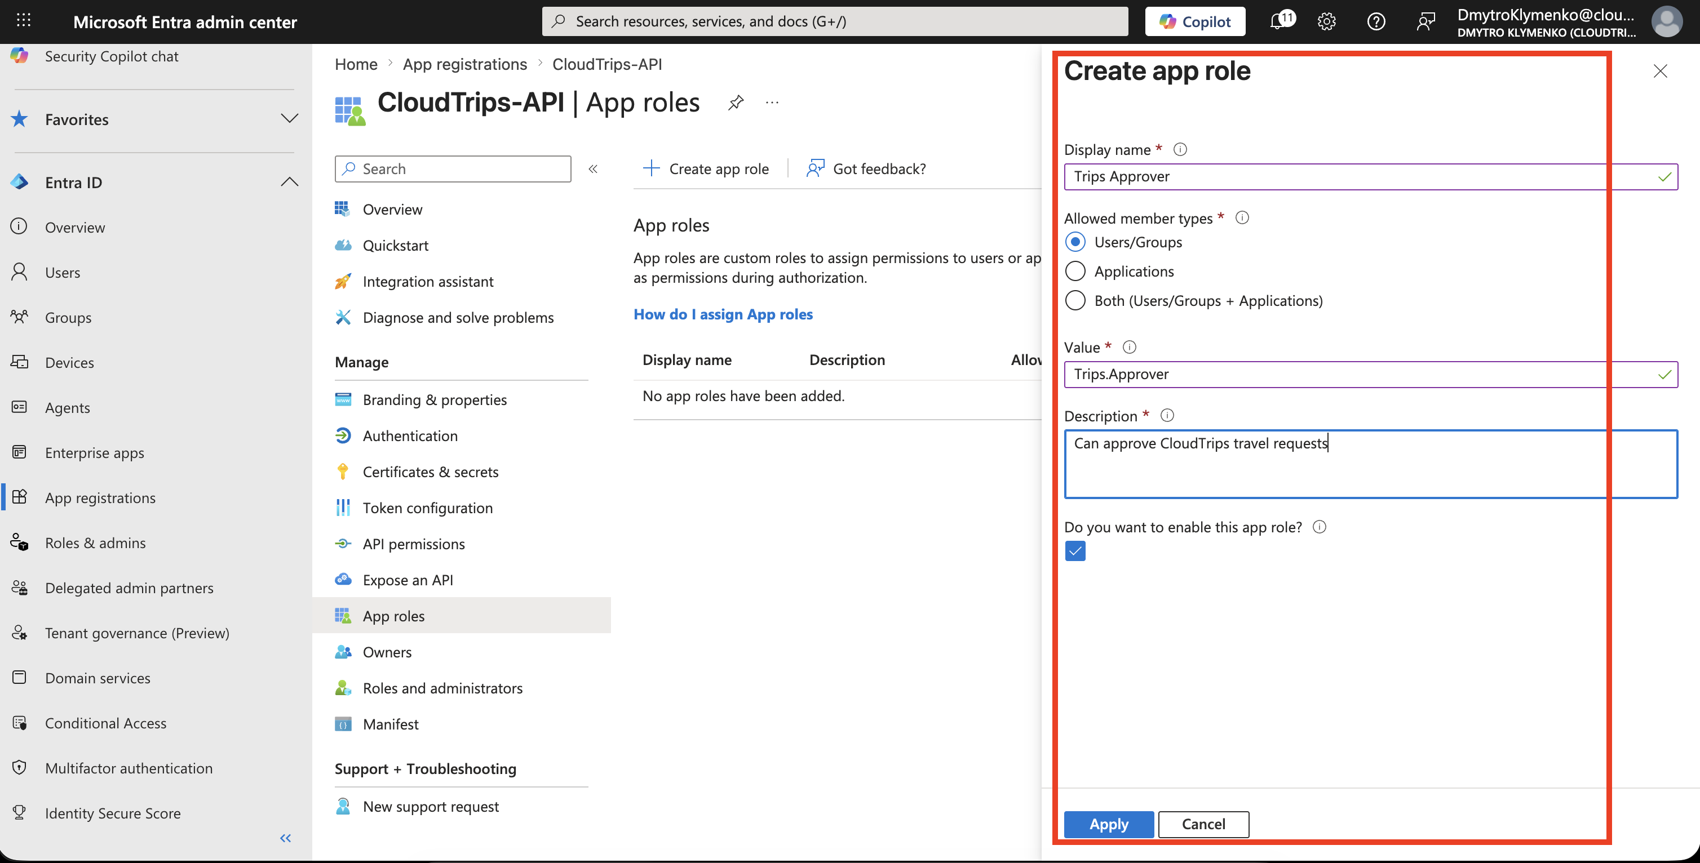Go to Home in the breadcrumb
The image size is (1700, 863).
point(356,64)
